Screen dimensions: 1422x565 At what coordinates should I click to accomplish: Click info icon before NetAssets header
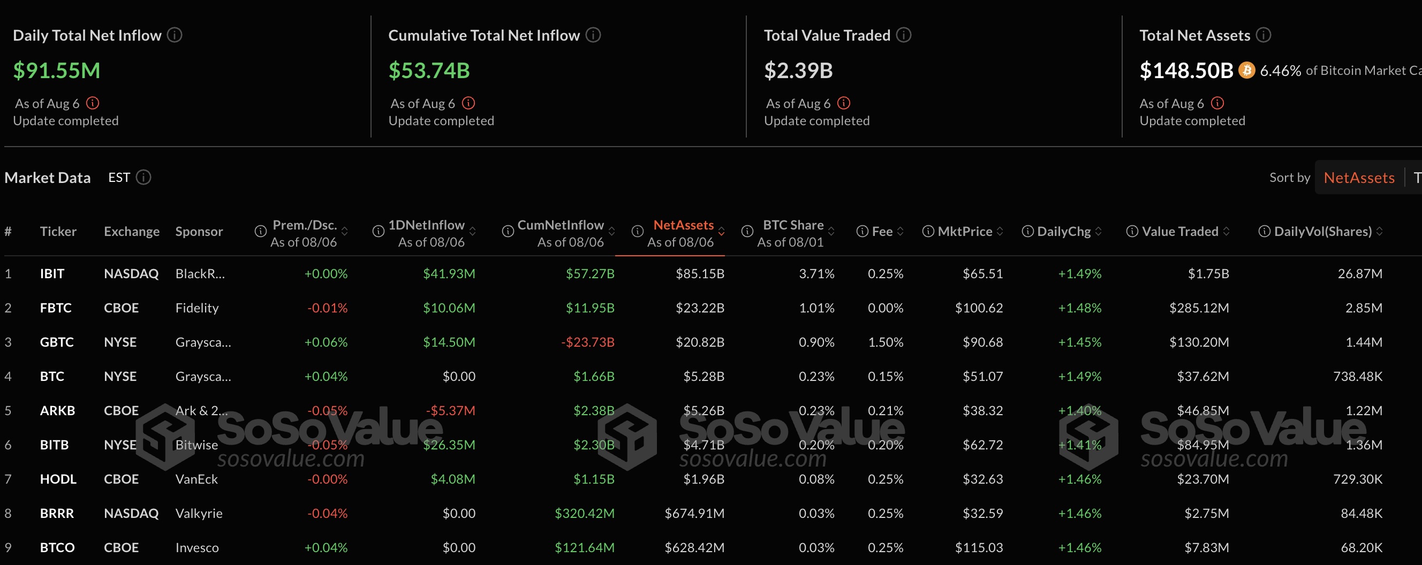pos(637,232)
